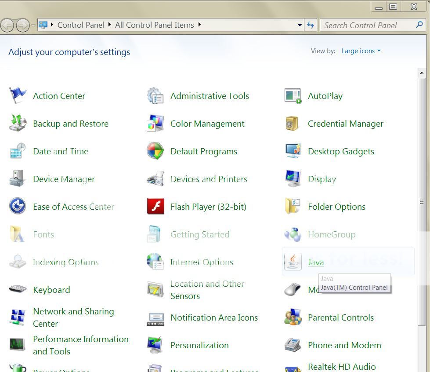Open the recent pages dropdown beside Forward
Viewport: 430px width, 372px height.
(x=33, y=26)
